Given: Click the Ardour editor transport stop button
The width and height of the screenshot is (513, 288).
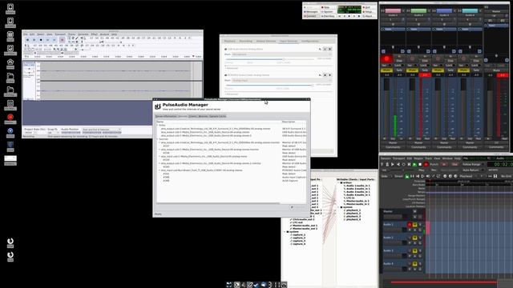Looking at the screenshot, I should (x=420, y=165).
